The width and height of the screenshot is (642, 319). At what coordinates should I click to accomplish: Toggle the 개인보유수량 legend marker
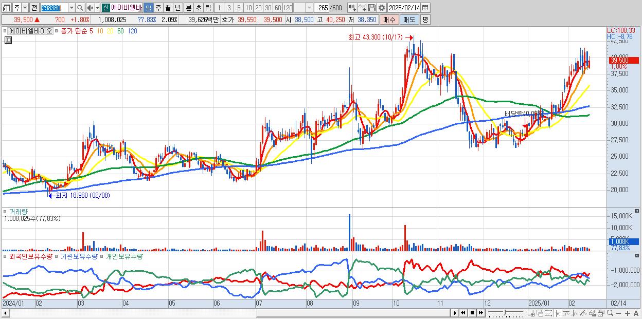click(102, 256)
